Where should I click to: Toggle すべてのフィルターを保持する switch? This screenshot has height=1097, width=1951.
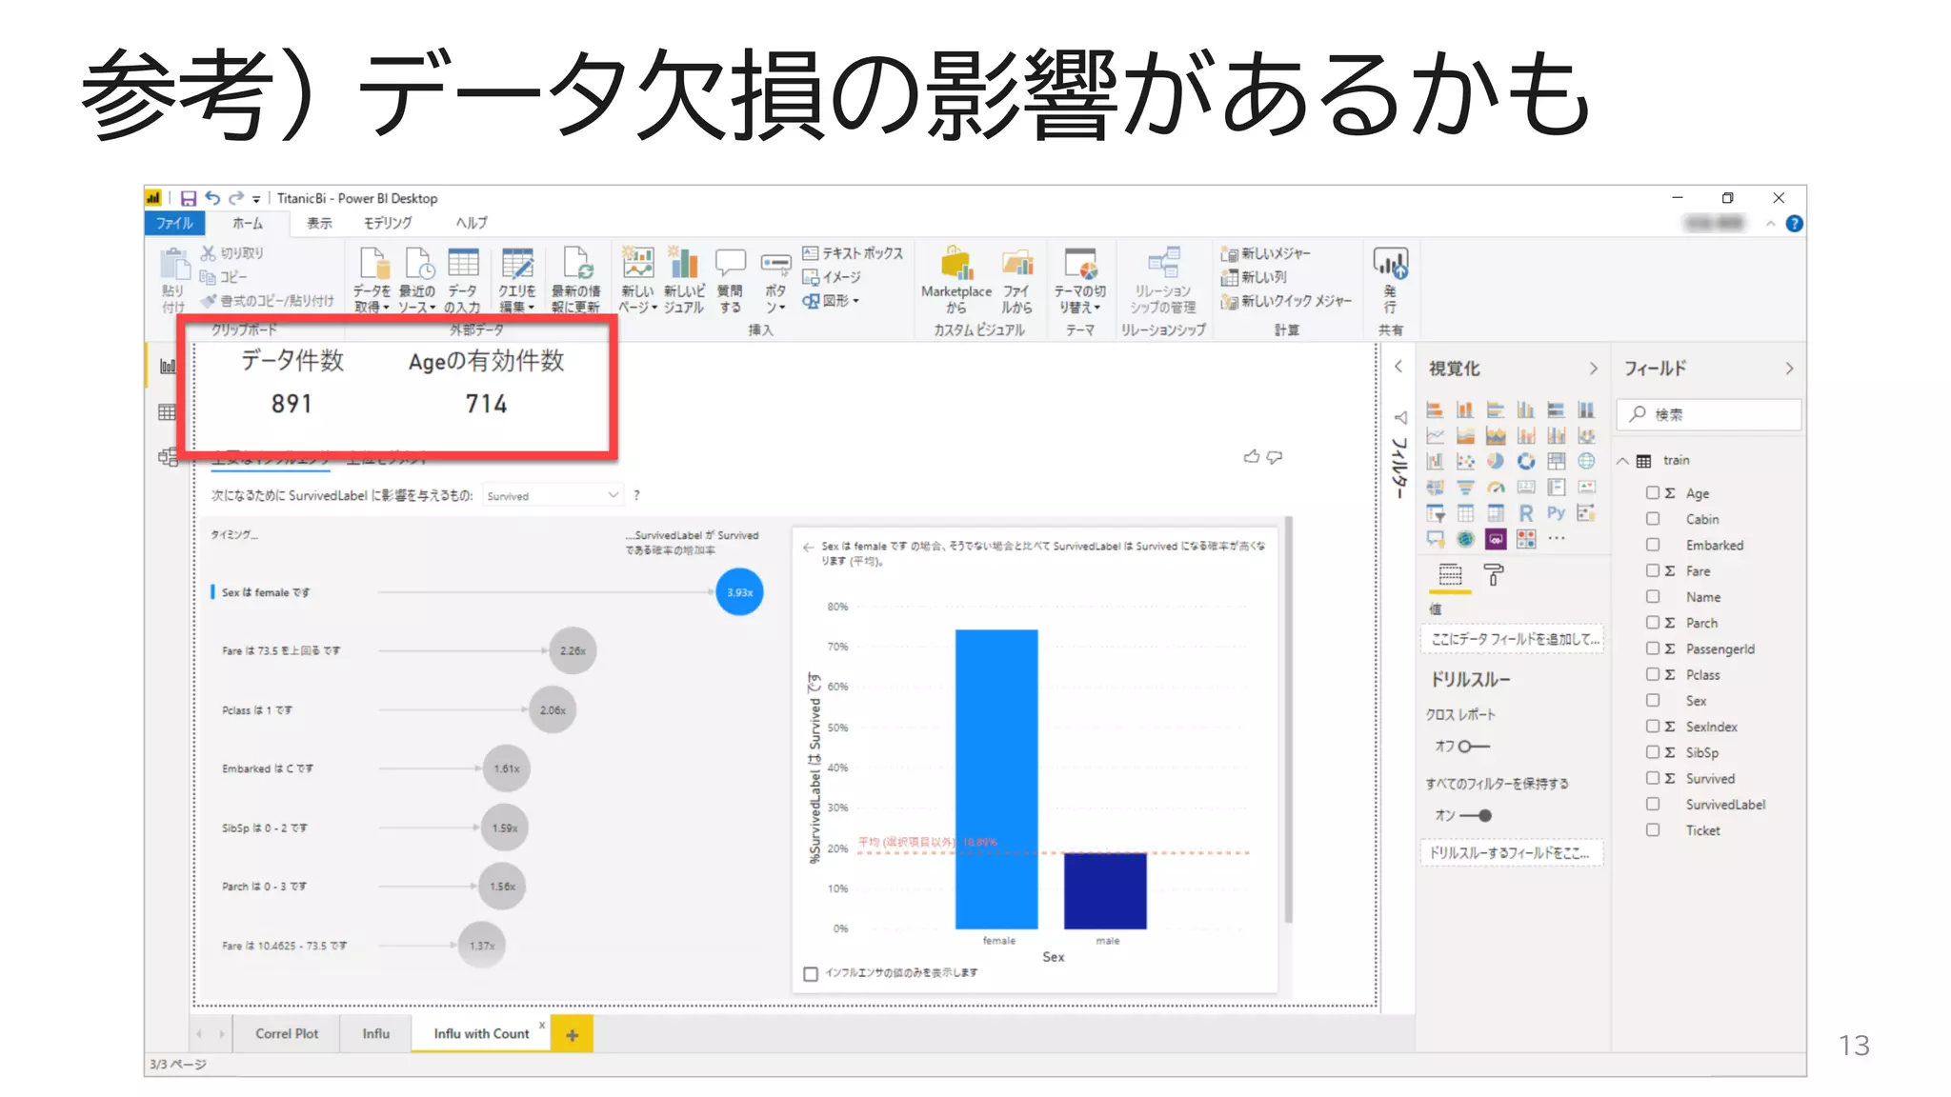(x=1476, y=815)
